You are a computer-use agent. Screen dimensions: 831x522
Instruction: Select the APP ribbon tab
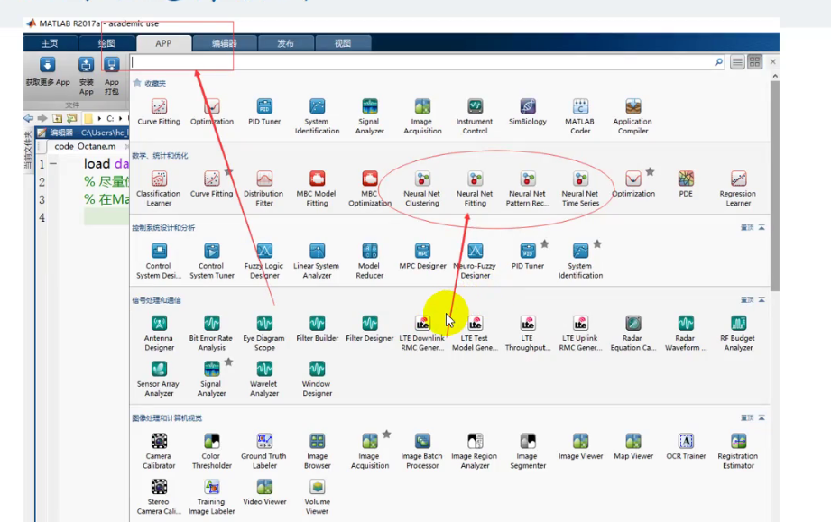point(163,43)
